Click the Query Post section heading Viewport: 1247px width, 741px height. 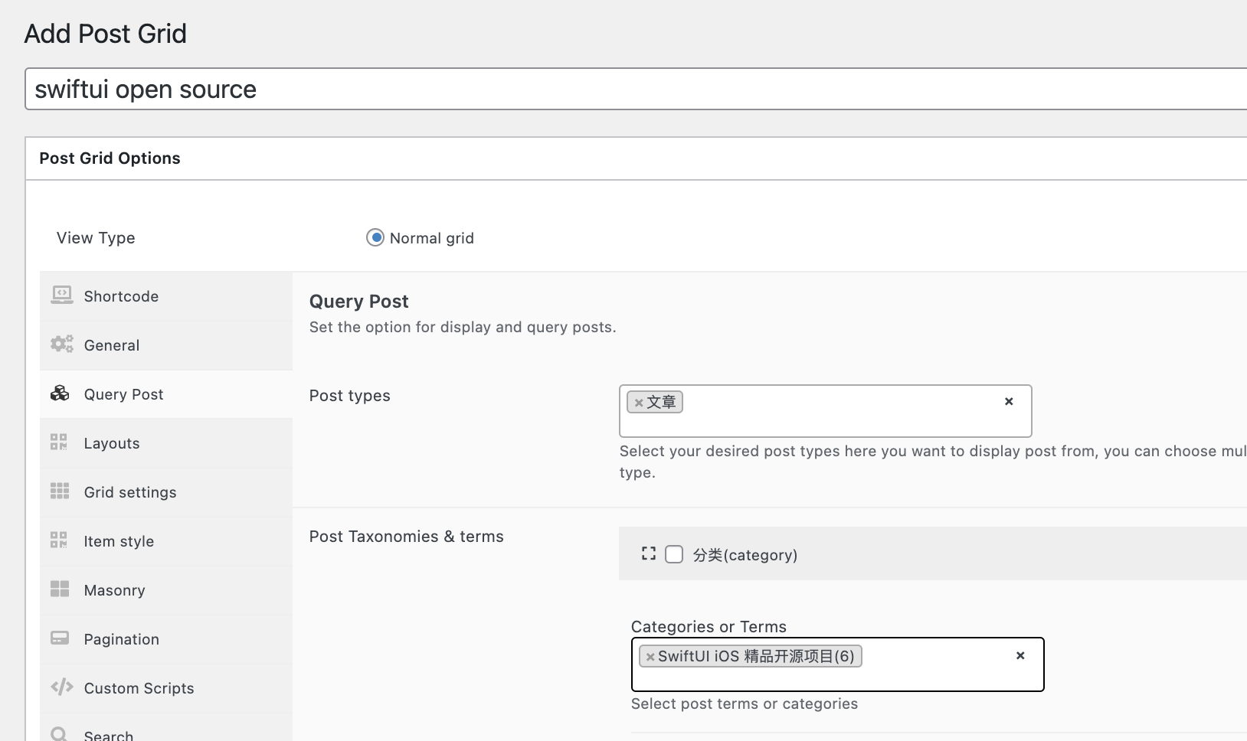point(359,302)
